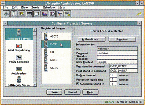Open Configure Protected Servers system menu box
Viewport: 145px width, 105px height.
click(x=6, y=23)
